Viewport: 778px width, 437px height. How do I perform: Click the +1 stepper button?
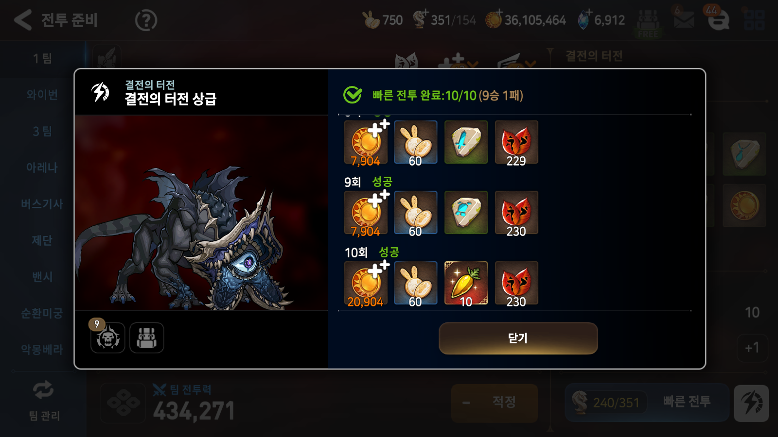[x=752, y=348]
